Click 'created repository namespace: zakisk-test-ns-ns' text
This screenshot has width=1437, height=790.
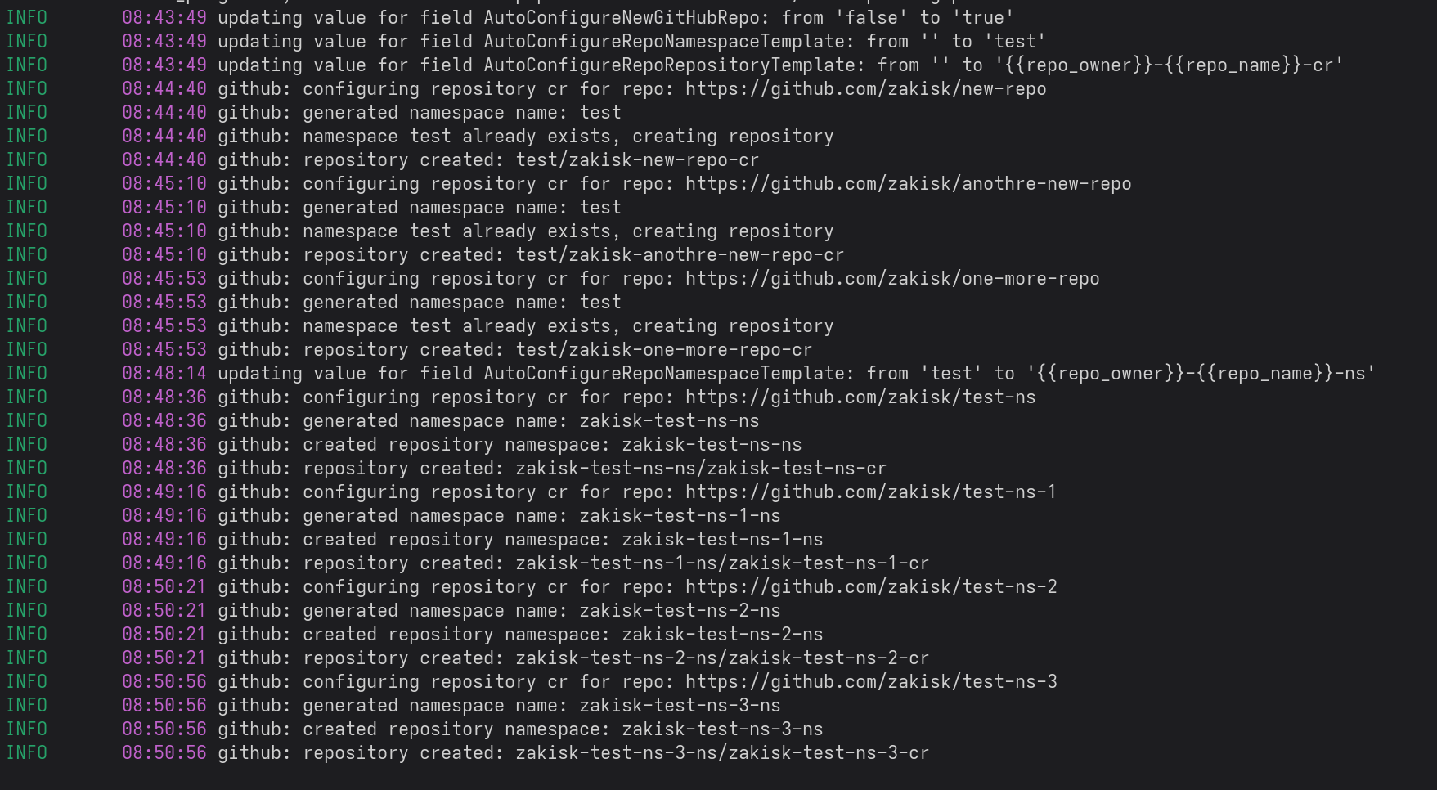point(552,445)
